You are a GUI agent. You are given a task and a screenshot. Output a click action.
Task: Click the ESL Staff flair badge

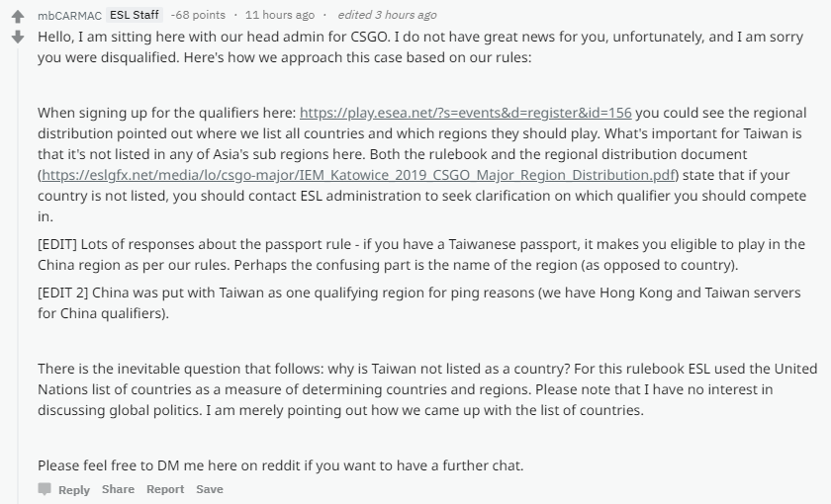[135, 15]
